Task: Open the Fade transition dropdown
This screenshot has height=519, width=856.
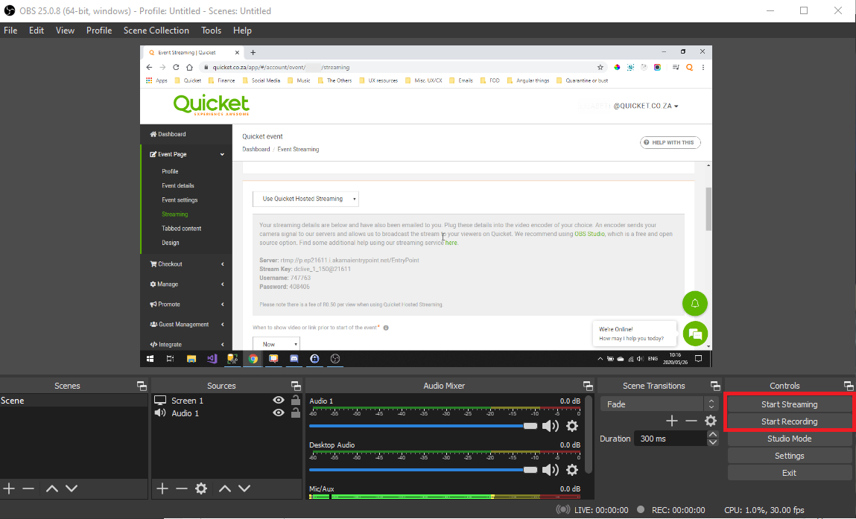Action: pos(653,404)
